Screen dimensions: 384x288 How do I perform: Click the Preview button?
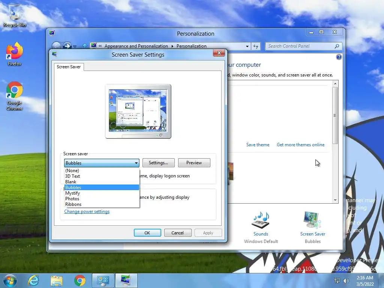pyautogui.click(x=194, y=163)
